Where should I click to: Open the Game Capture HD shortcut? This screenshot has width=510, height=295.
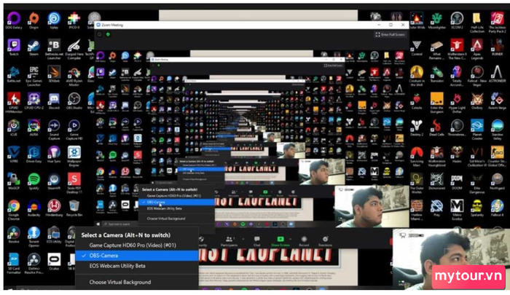tap(74, 130)
